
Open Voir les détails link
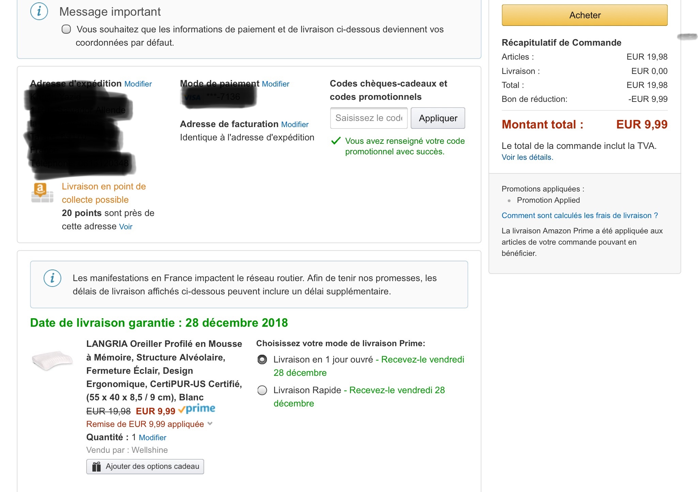pyautogui.click(x=527, y=157)
